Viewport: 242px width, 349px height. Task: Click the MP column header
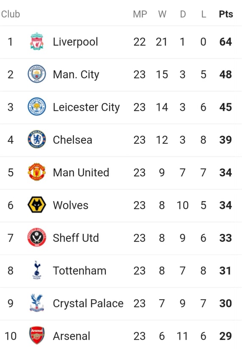pos(140,14)
